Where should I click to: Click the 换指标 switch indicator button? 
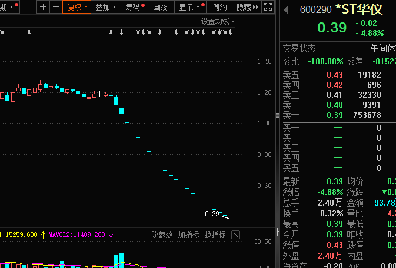[215, 234]
